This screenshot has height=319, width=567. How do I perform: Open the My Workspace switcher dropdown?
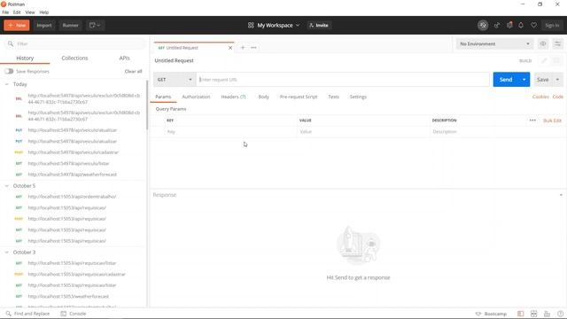click(x=278, y=26)
